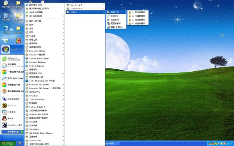Open the 我的电脑 desktop icon

[6, 17]
